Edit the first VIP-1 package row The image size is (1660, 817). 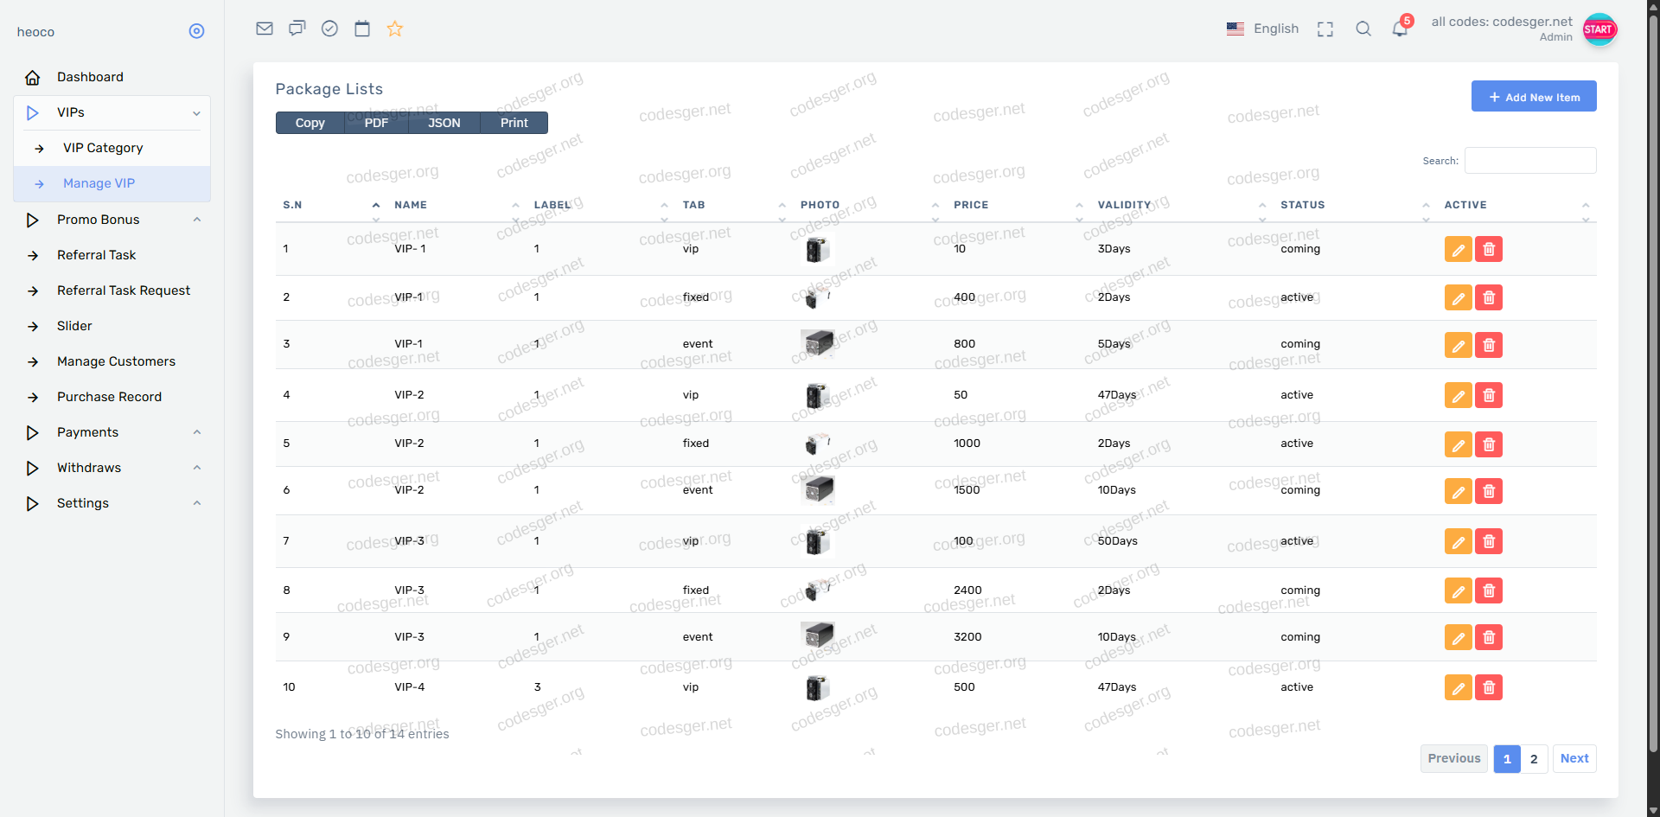(x=1458, y=249)
